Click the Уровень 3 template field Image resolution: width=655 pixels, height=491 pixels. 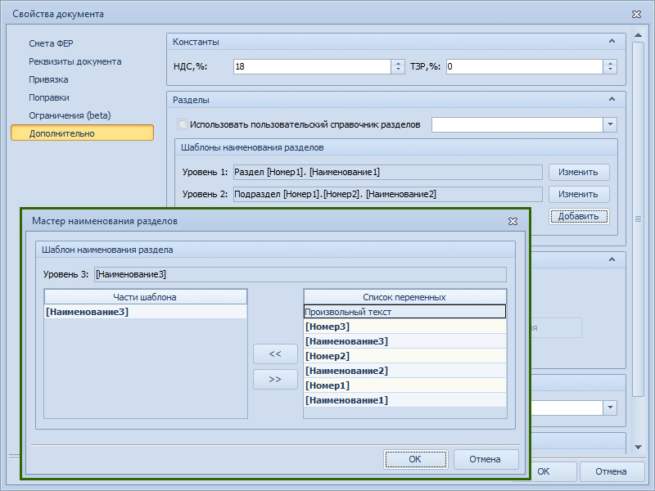pyautogui.click(x=300, y=274)
